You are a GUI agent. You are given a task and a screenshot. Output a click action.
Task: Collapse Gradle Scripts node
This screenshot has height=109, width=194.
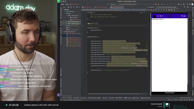63,32
